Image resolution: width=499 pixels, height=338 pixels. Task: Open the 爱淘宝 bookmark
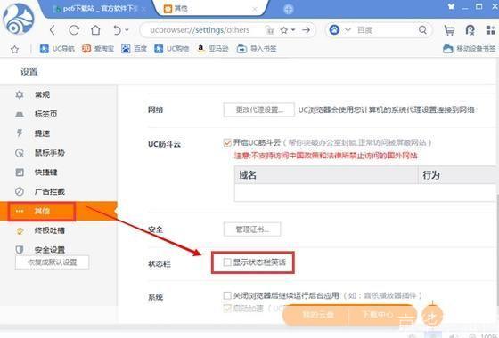[x=98, y=49]
